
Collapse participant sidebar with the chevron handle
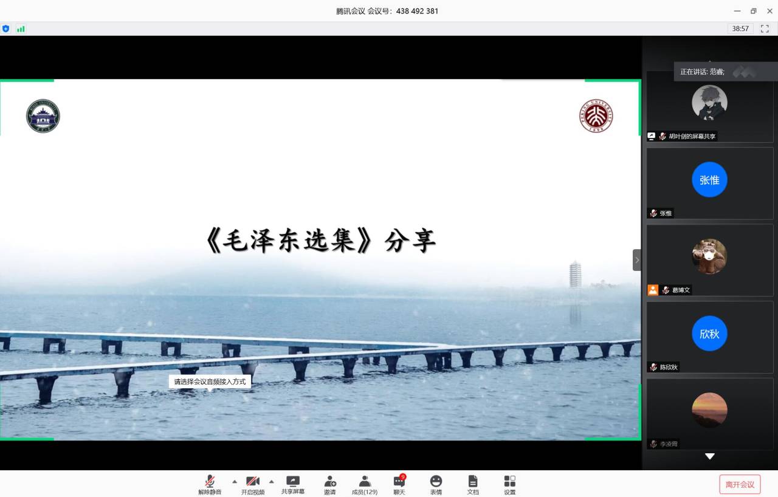[636, 260]
